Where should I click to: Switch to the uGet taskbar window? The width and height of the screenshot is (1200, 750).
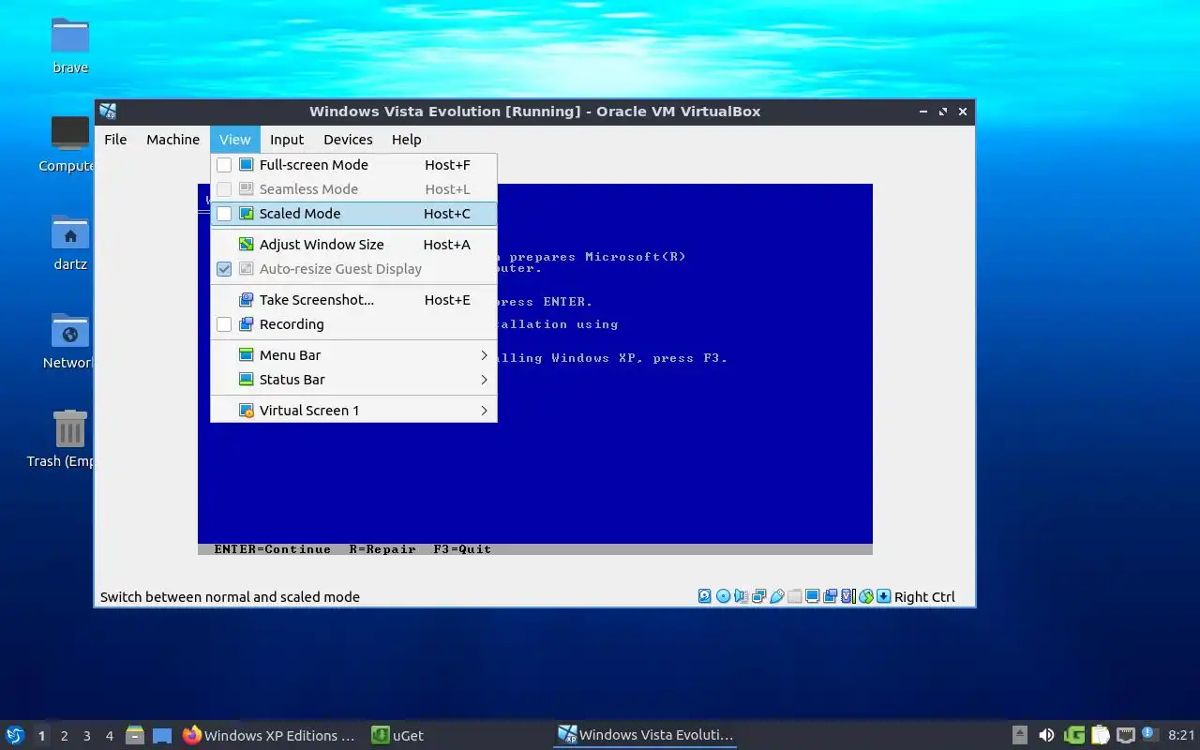click(x=397, y=735)
